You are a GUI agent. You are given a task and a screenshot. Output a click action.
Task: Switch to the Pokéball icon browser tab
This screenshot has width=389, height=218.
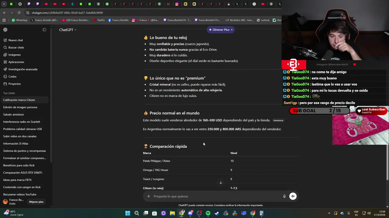(229, 4)
